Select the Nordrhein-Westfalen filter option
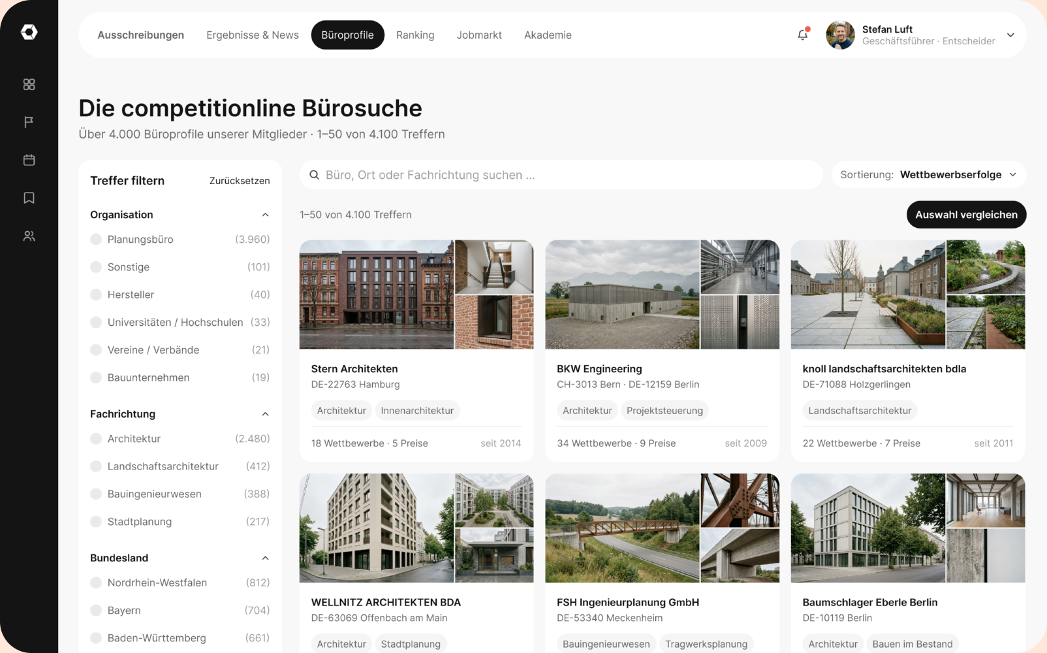 (180, 582)
